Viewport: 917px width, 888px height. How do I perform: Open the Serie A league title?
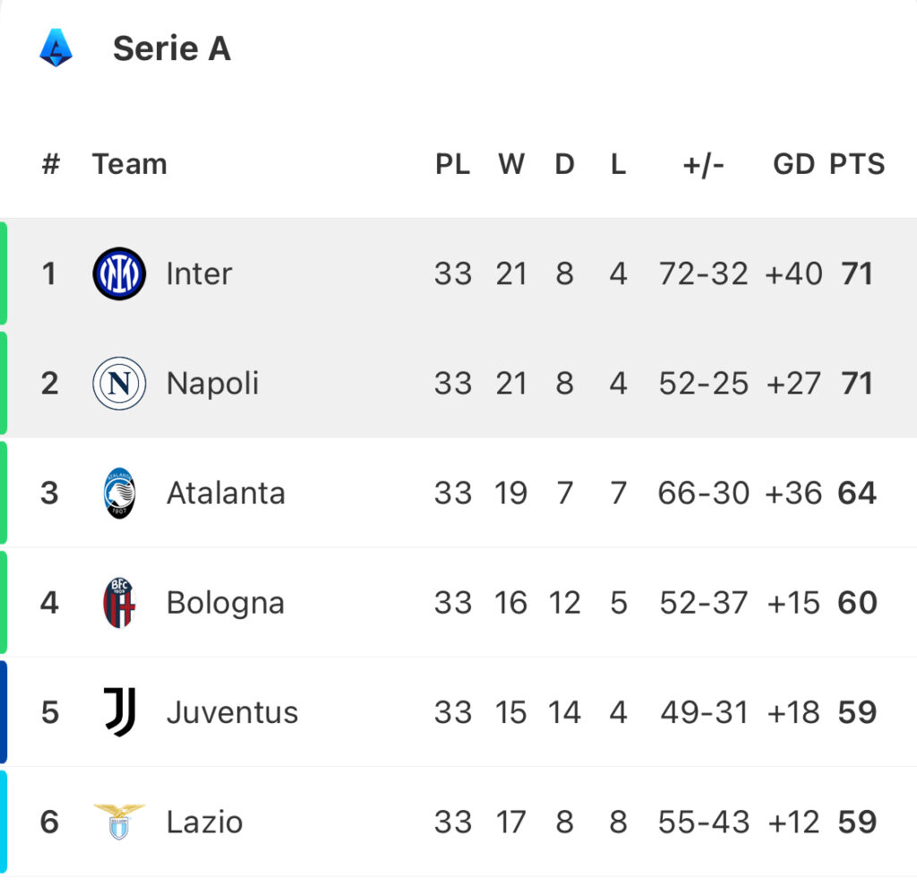click(172, 48)
